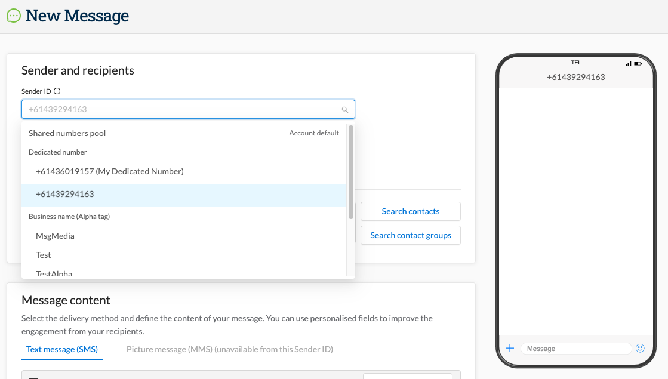Click the plus icon in the phone preview
Image resolution: width=668 pixels, height=379 pixels.
510,348
